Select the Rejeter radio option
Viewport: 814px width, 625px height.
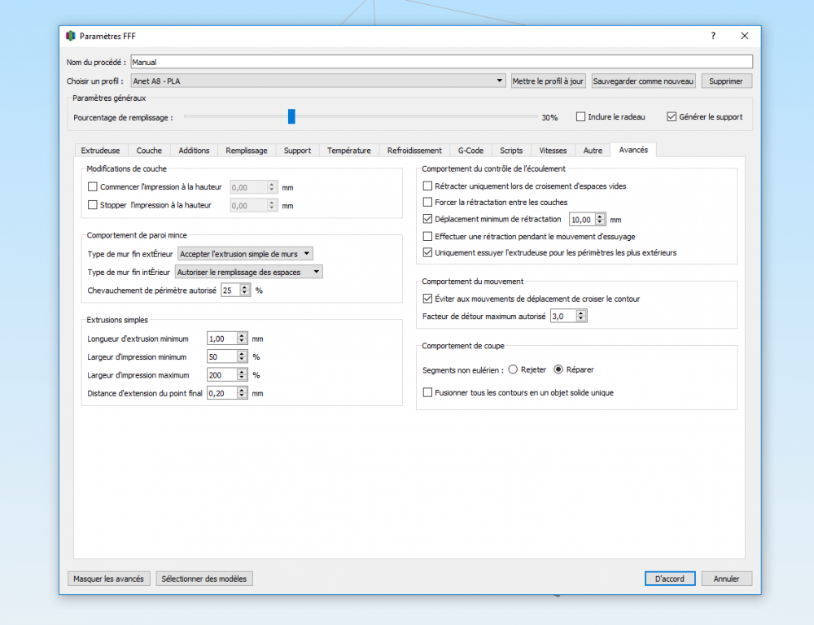[513, 369]
